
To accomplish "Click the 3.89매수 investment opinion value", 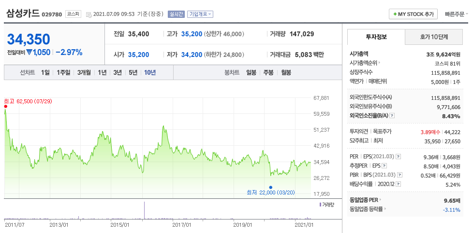I will pyautogui.click(x=430, y=132).
